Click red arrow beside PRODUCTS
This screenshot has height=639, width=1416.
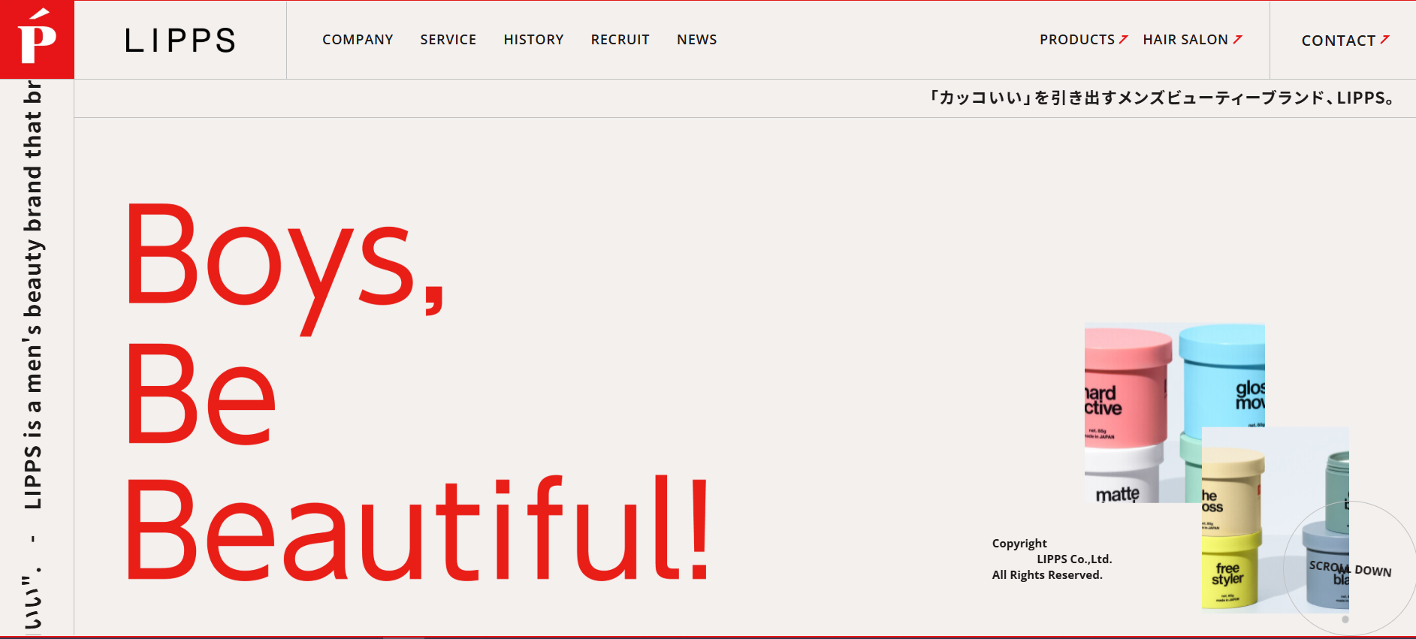(x=1124, y=39)
